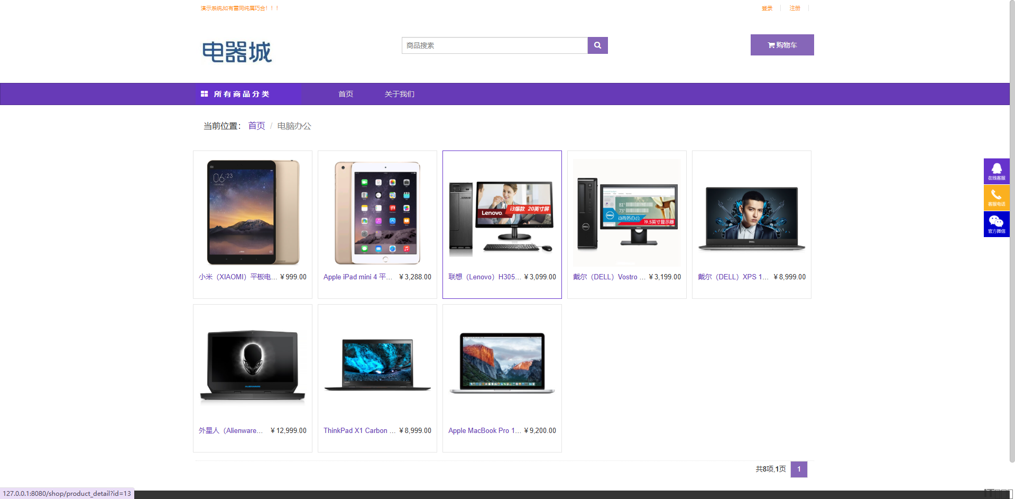This screenshot has height=499, width=1015.
Task: Click the 登录 link at top right
Action: pyautogui.click(x=767, y=8)
